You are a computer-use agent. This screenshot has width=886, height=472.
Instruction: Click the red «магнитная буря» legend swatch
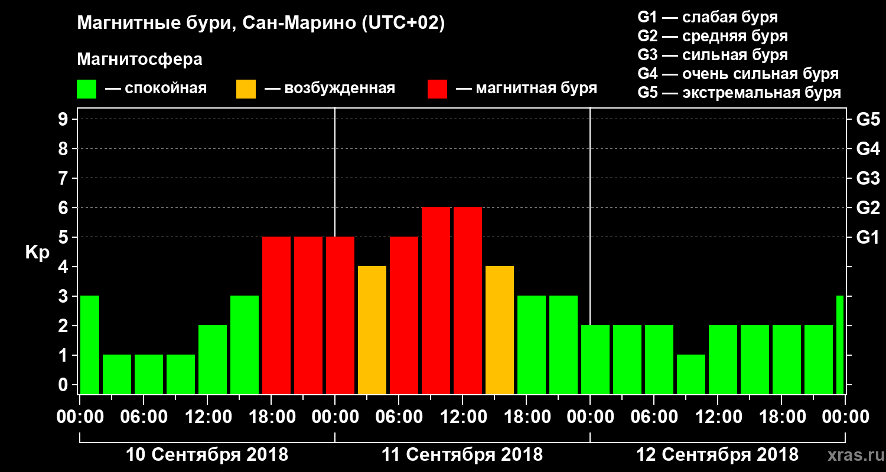(x=437, y=88)
